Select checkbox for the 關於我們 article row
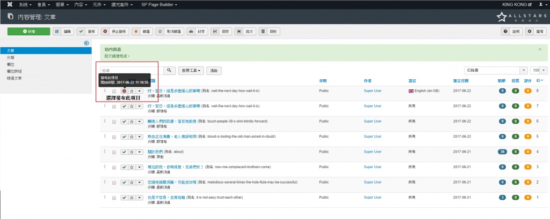The width and height of the screenshot is (550, 219). click(114, 152)
